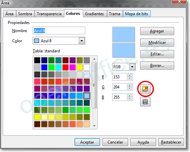The width and height of the screenshot is (190, 152).
Task: Close the Área dialog window
Action: (x=179, y=2)
